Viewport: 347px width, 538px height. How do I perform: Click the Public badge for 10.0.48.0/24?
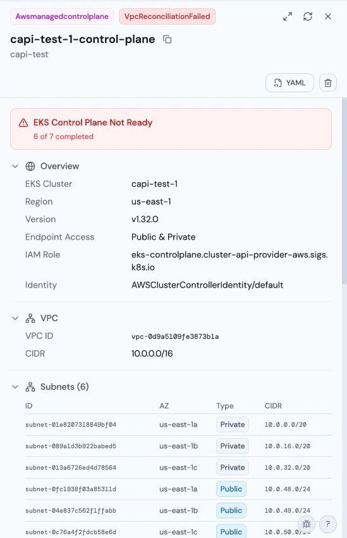[231, 489]
